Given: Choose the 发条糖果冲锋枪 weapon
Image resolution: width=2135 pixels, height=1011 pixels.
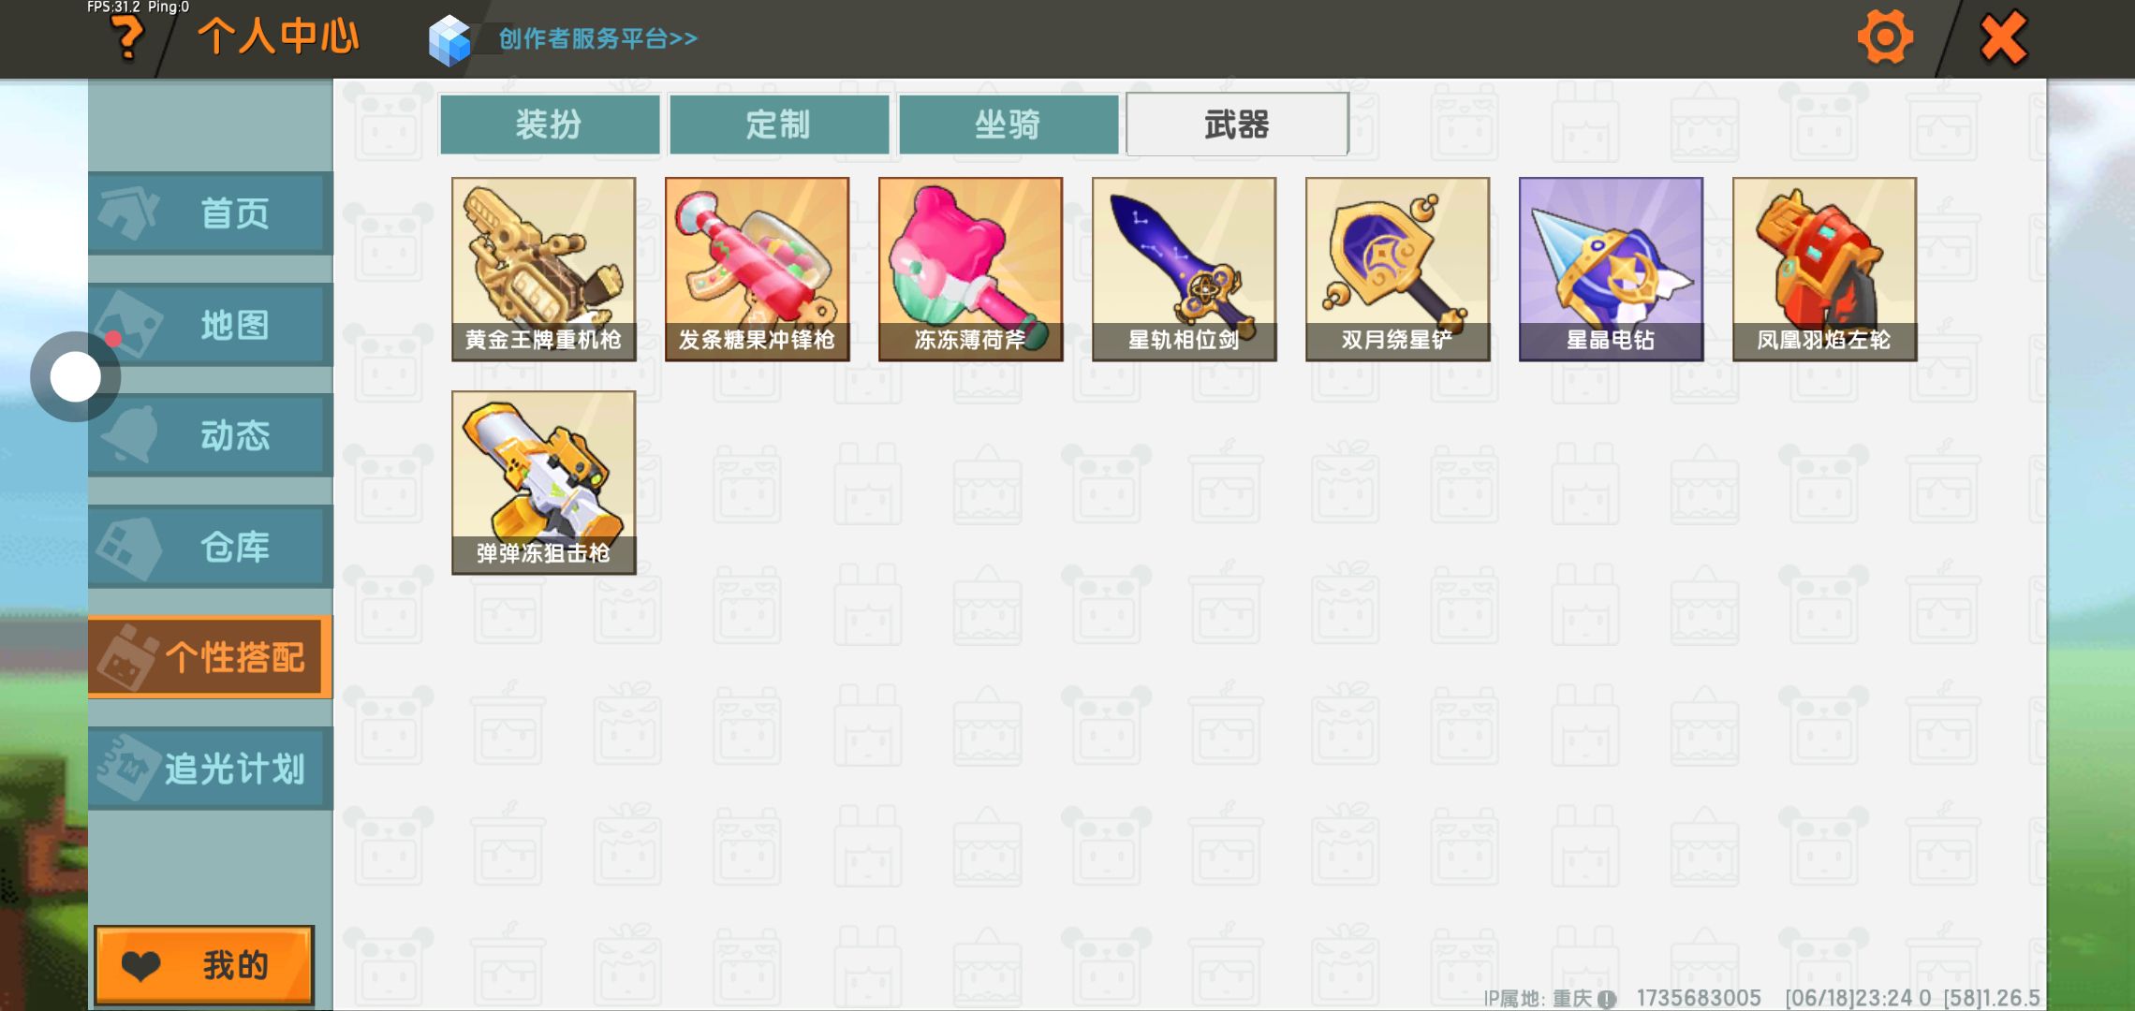Looking at the screenshot, I should 758,270.
